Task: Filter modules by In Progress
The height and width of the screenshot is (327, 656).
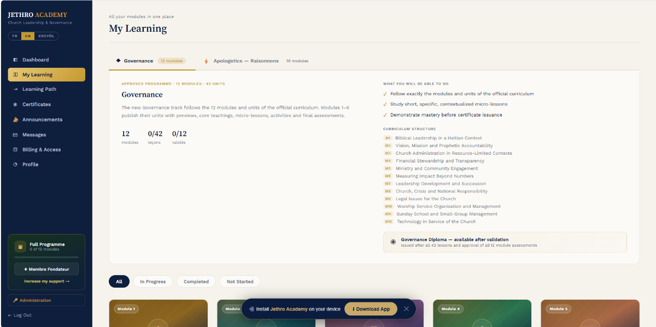Action: pos(153,282)
